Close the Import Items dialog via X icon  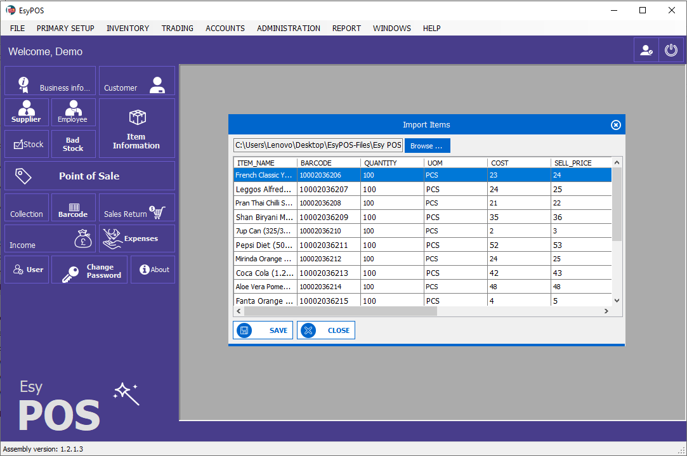pos(615,125)
